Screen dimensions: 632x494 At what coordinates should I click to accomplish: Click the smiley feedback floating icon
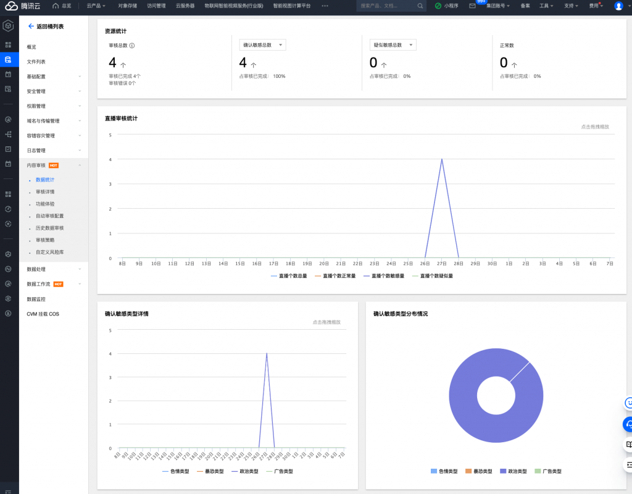coord(628,403)
